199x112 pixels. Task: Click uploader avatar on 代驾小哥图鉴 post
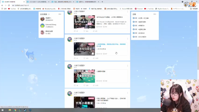click(70, 93)
